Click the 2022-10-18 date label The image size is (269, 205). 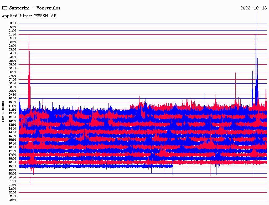point(253,8)
